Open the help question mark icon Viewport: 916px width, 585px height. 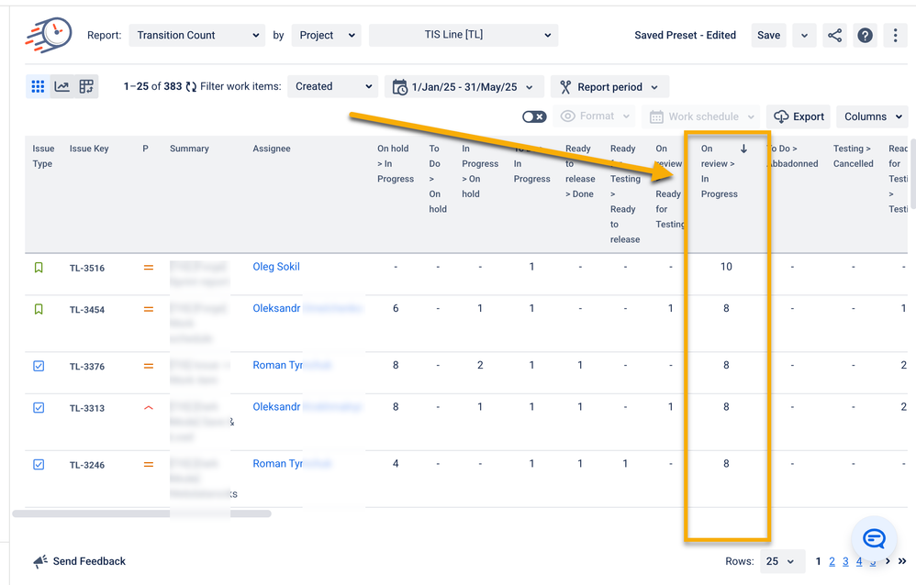coord(866,35)
